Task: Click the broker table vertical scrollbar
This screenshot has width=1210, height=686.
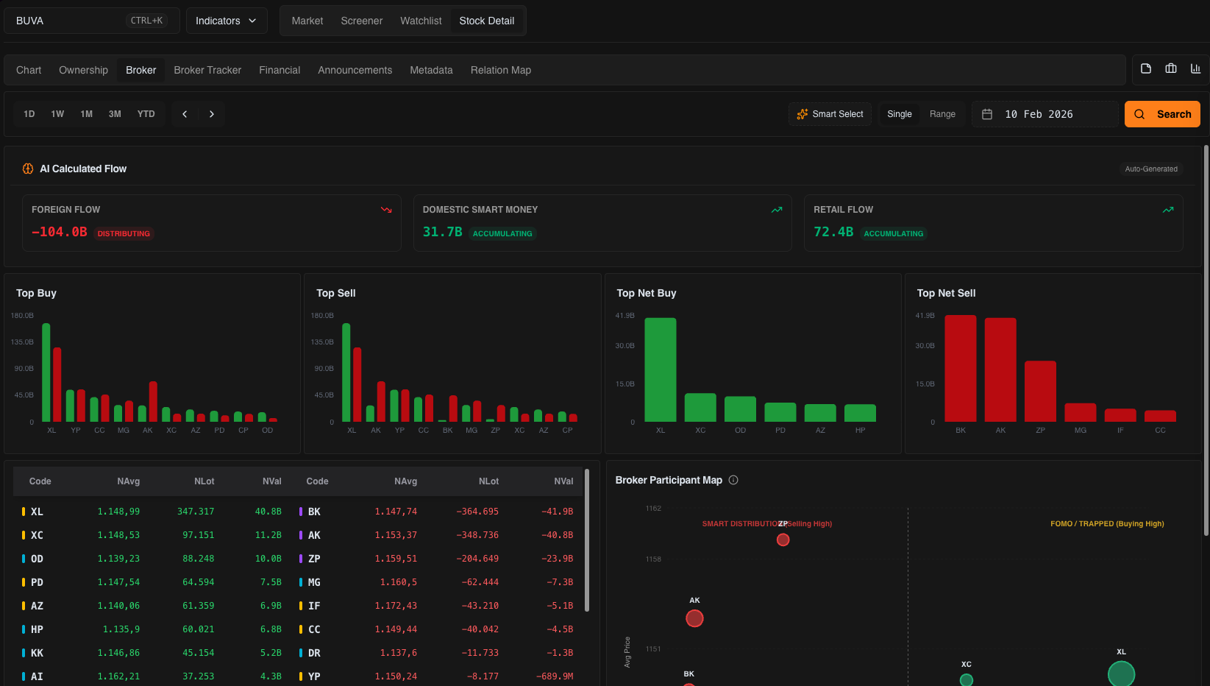Action: [x=587, y=541]
